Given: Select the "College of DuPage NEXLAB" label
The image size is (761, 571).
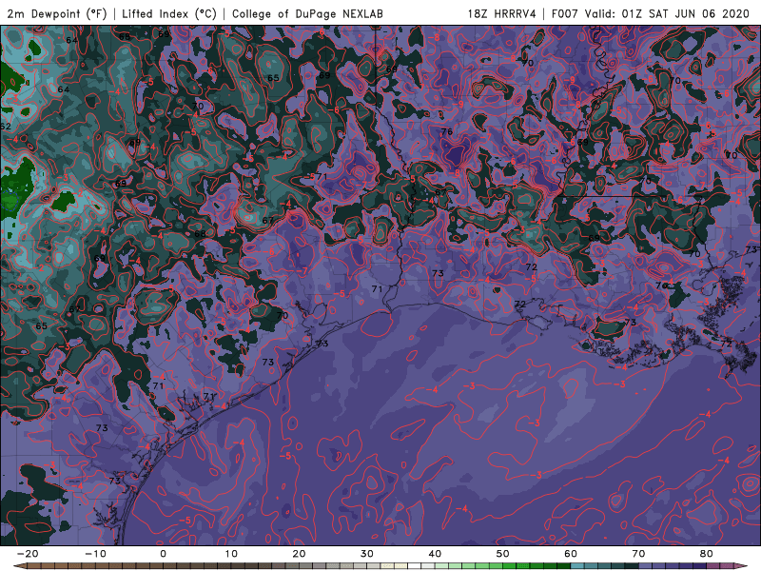Looking at the screenshot, I should click(x=307, y=13).
